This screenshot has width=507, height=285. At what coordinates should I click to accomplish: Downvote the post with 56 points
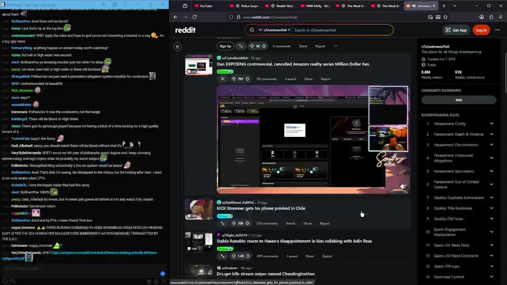point(264,46)
